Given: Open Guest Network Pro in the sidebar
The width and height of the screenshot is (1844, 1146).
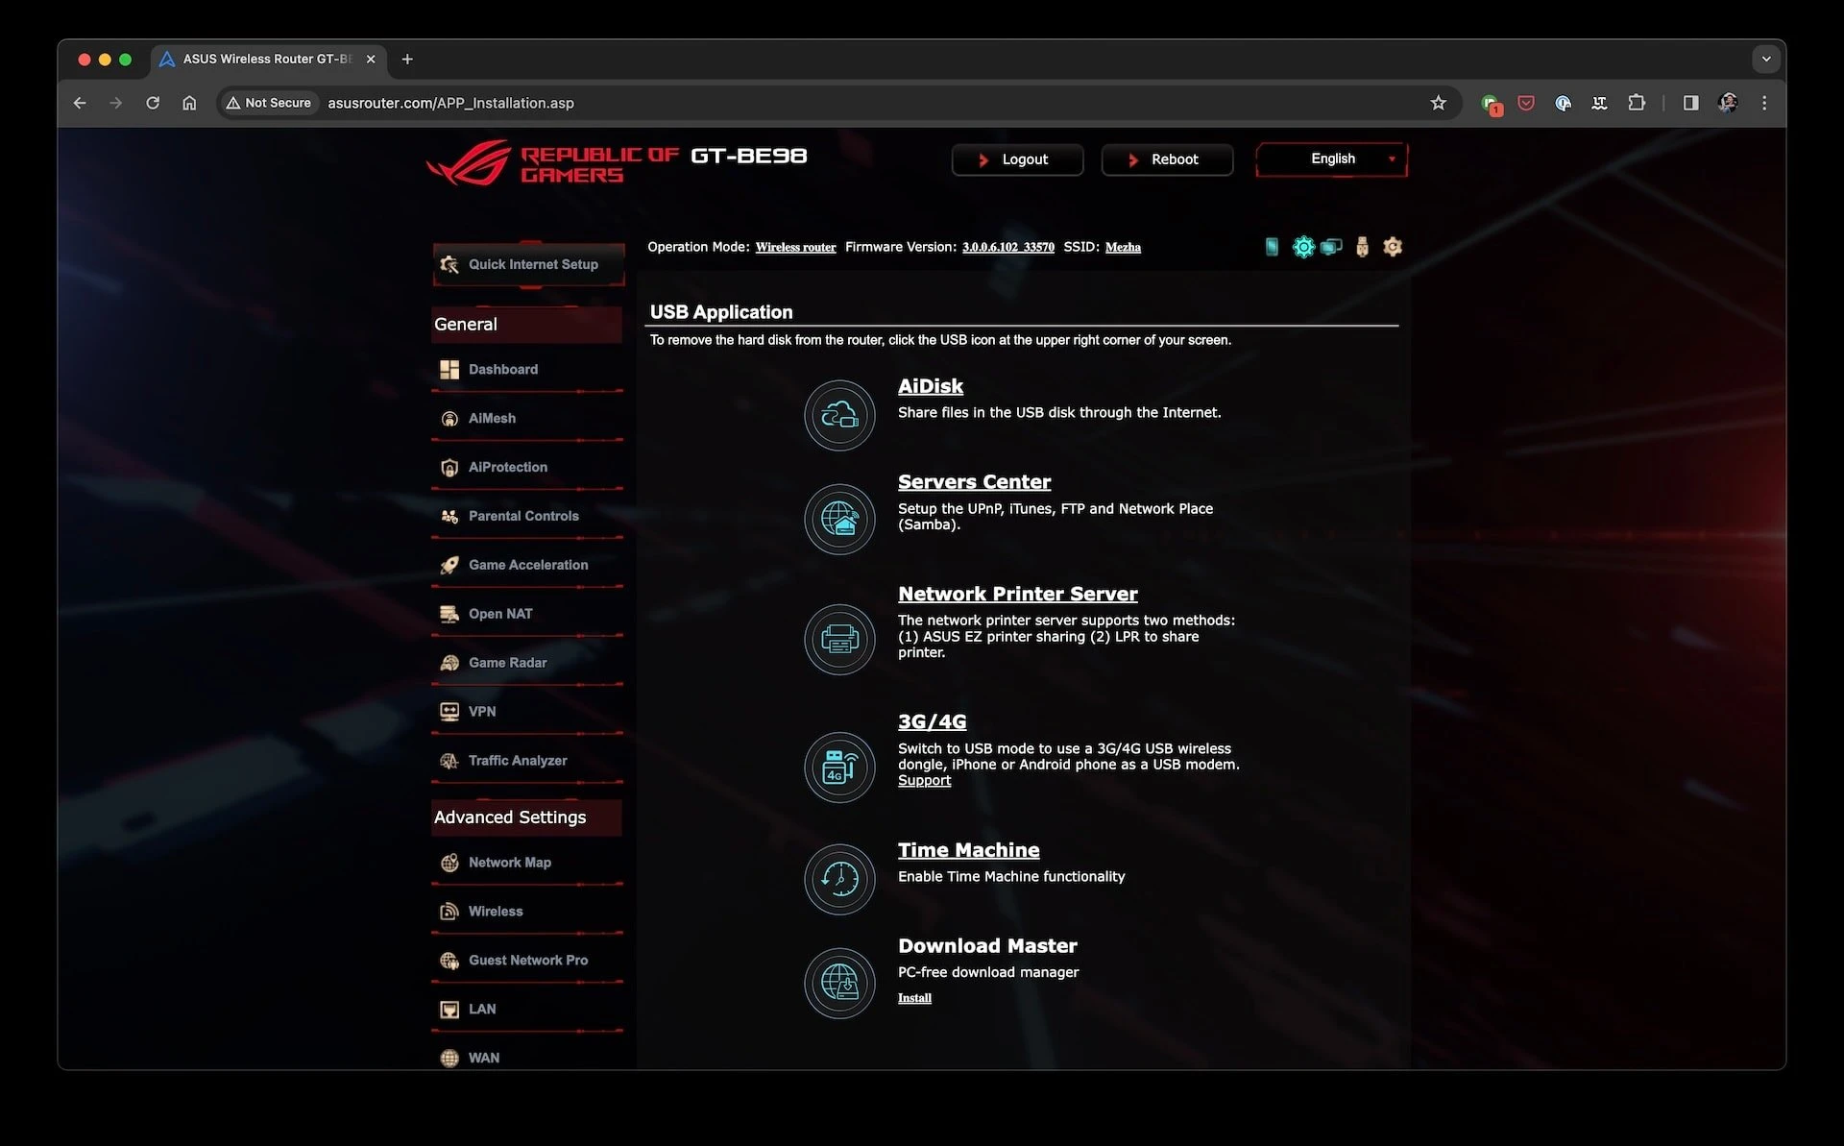Looking at the screenshot, I should tap(527, 961).
